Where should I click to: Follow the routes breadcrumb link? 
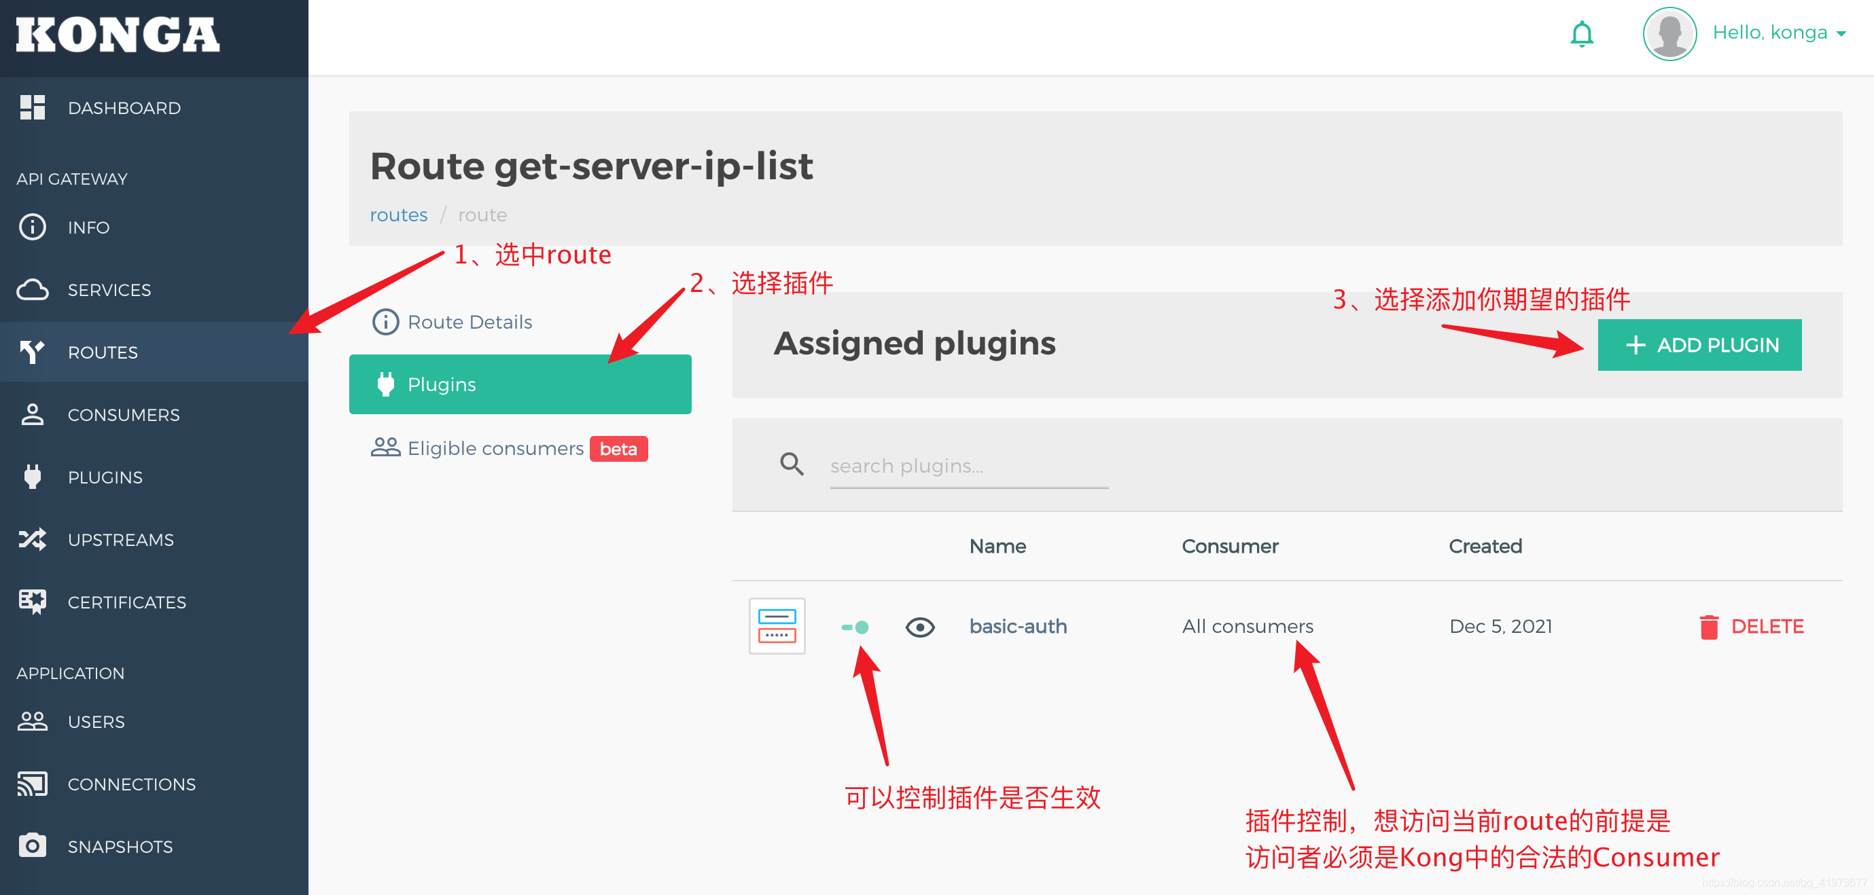398,215
